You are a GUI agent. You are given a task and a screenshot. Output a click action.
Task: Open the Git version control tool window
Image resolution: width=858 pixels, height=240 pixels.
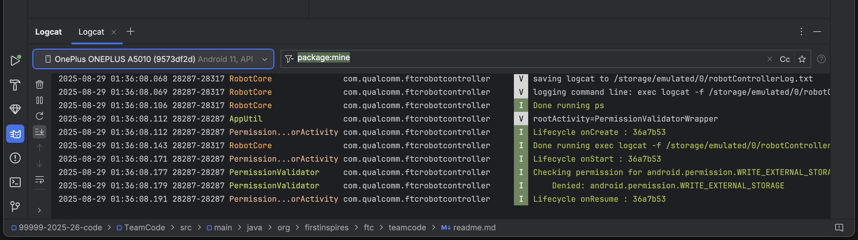15,206
